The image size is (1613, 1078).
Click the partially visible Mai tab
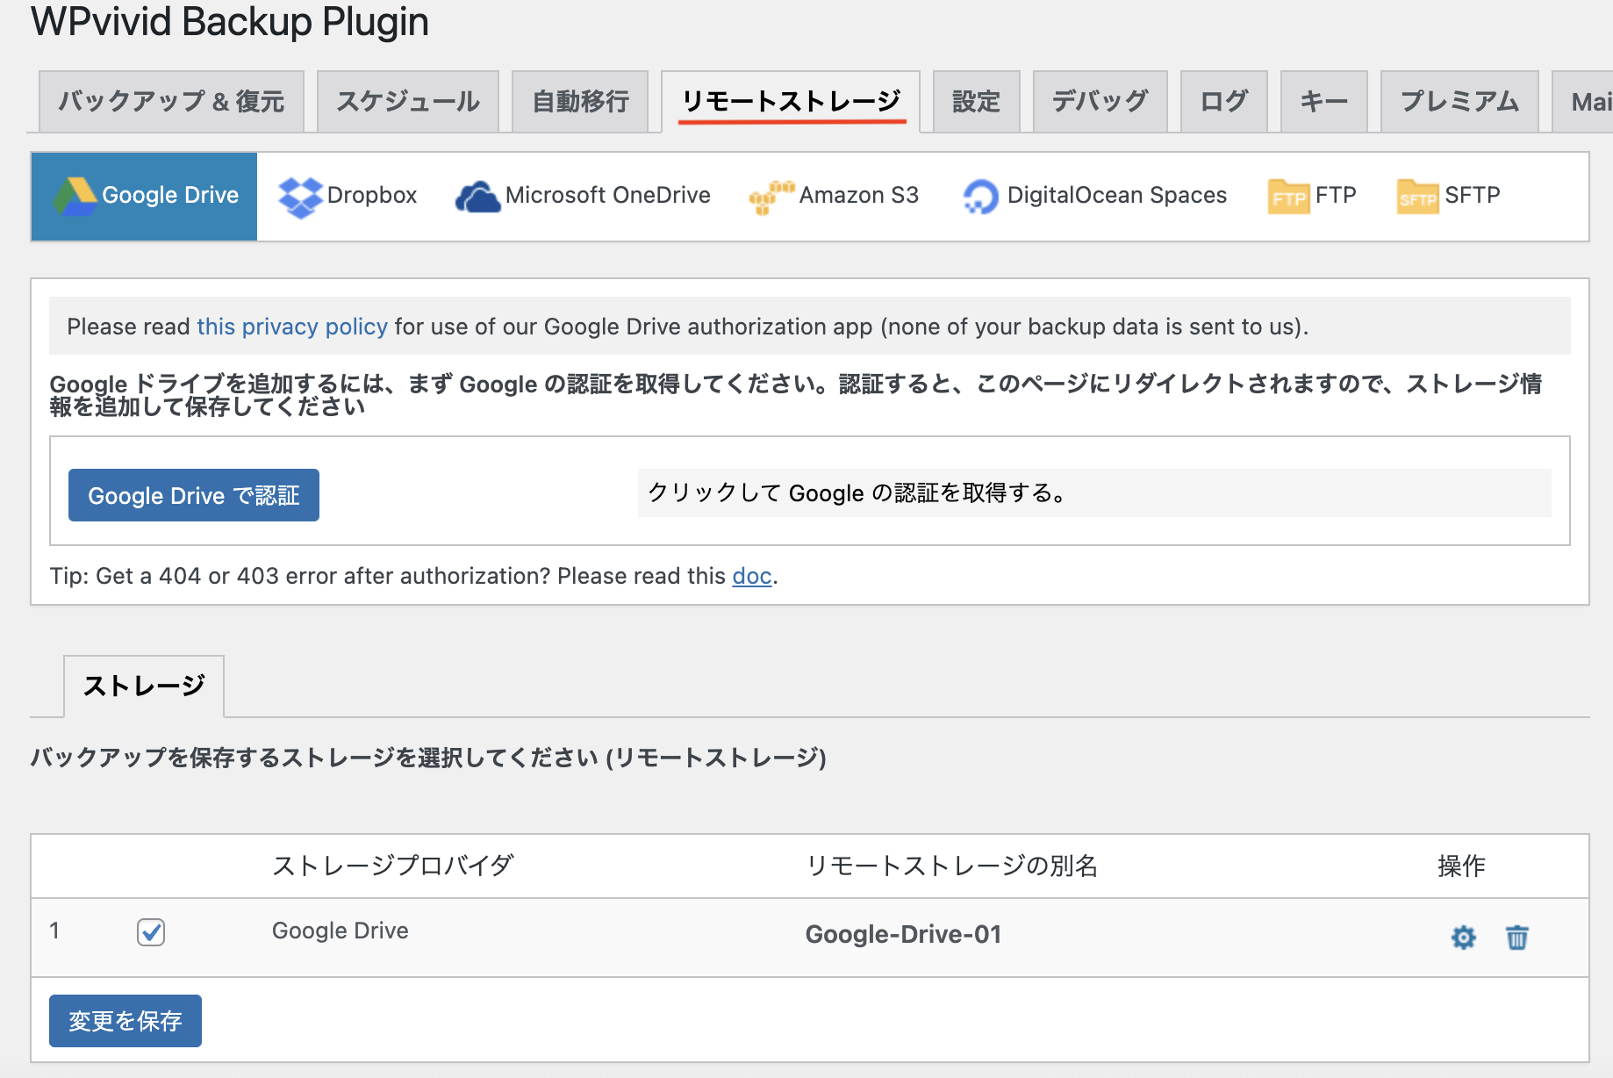1583,102
